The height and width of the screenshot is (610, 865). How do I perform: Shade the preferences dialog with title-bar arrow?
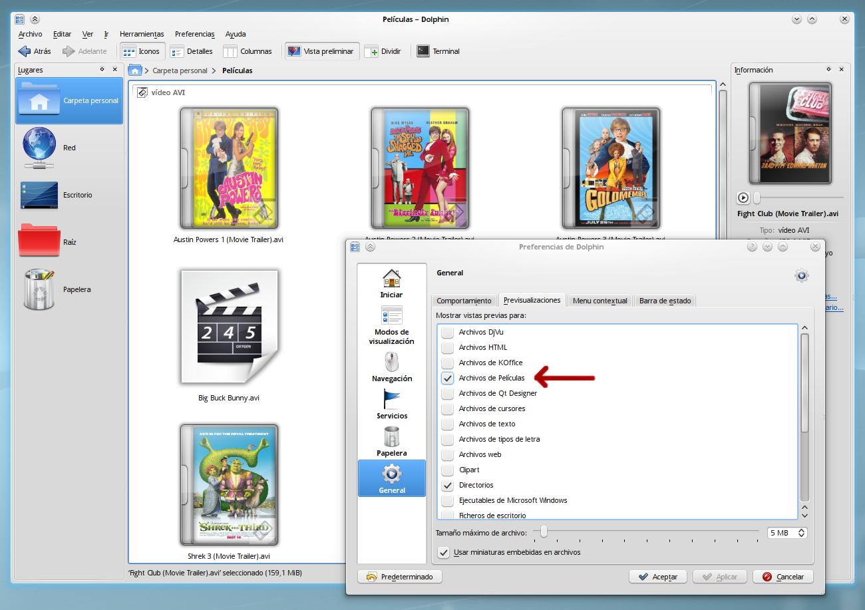370,247
